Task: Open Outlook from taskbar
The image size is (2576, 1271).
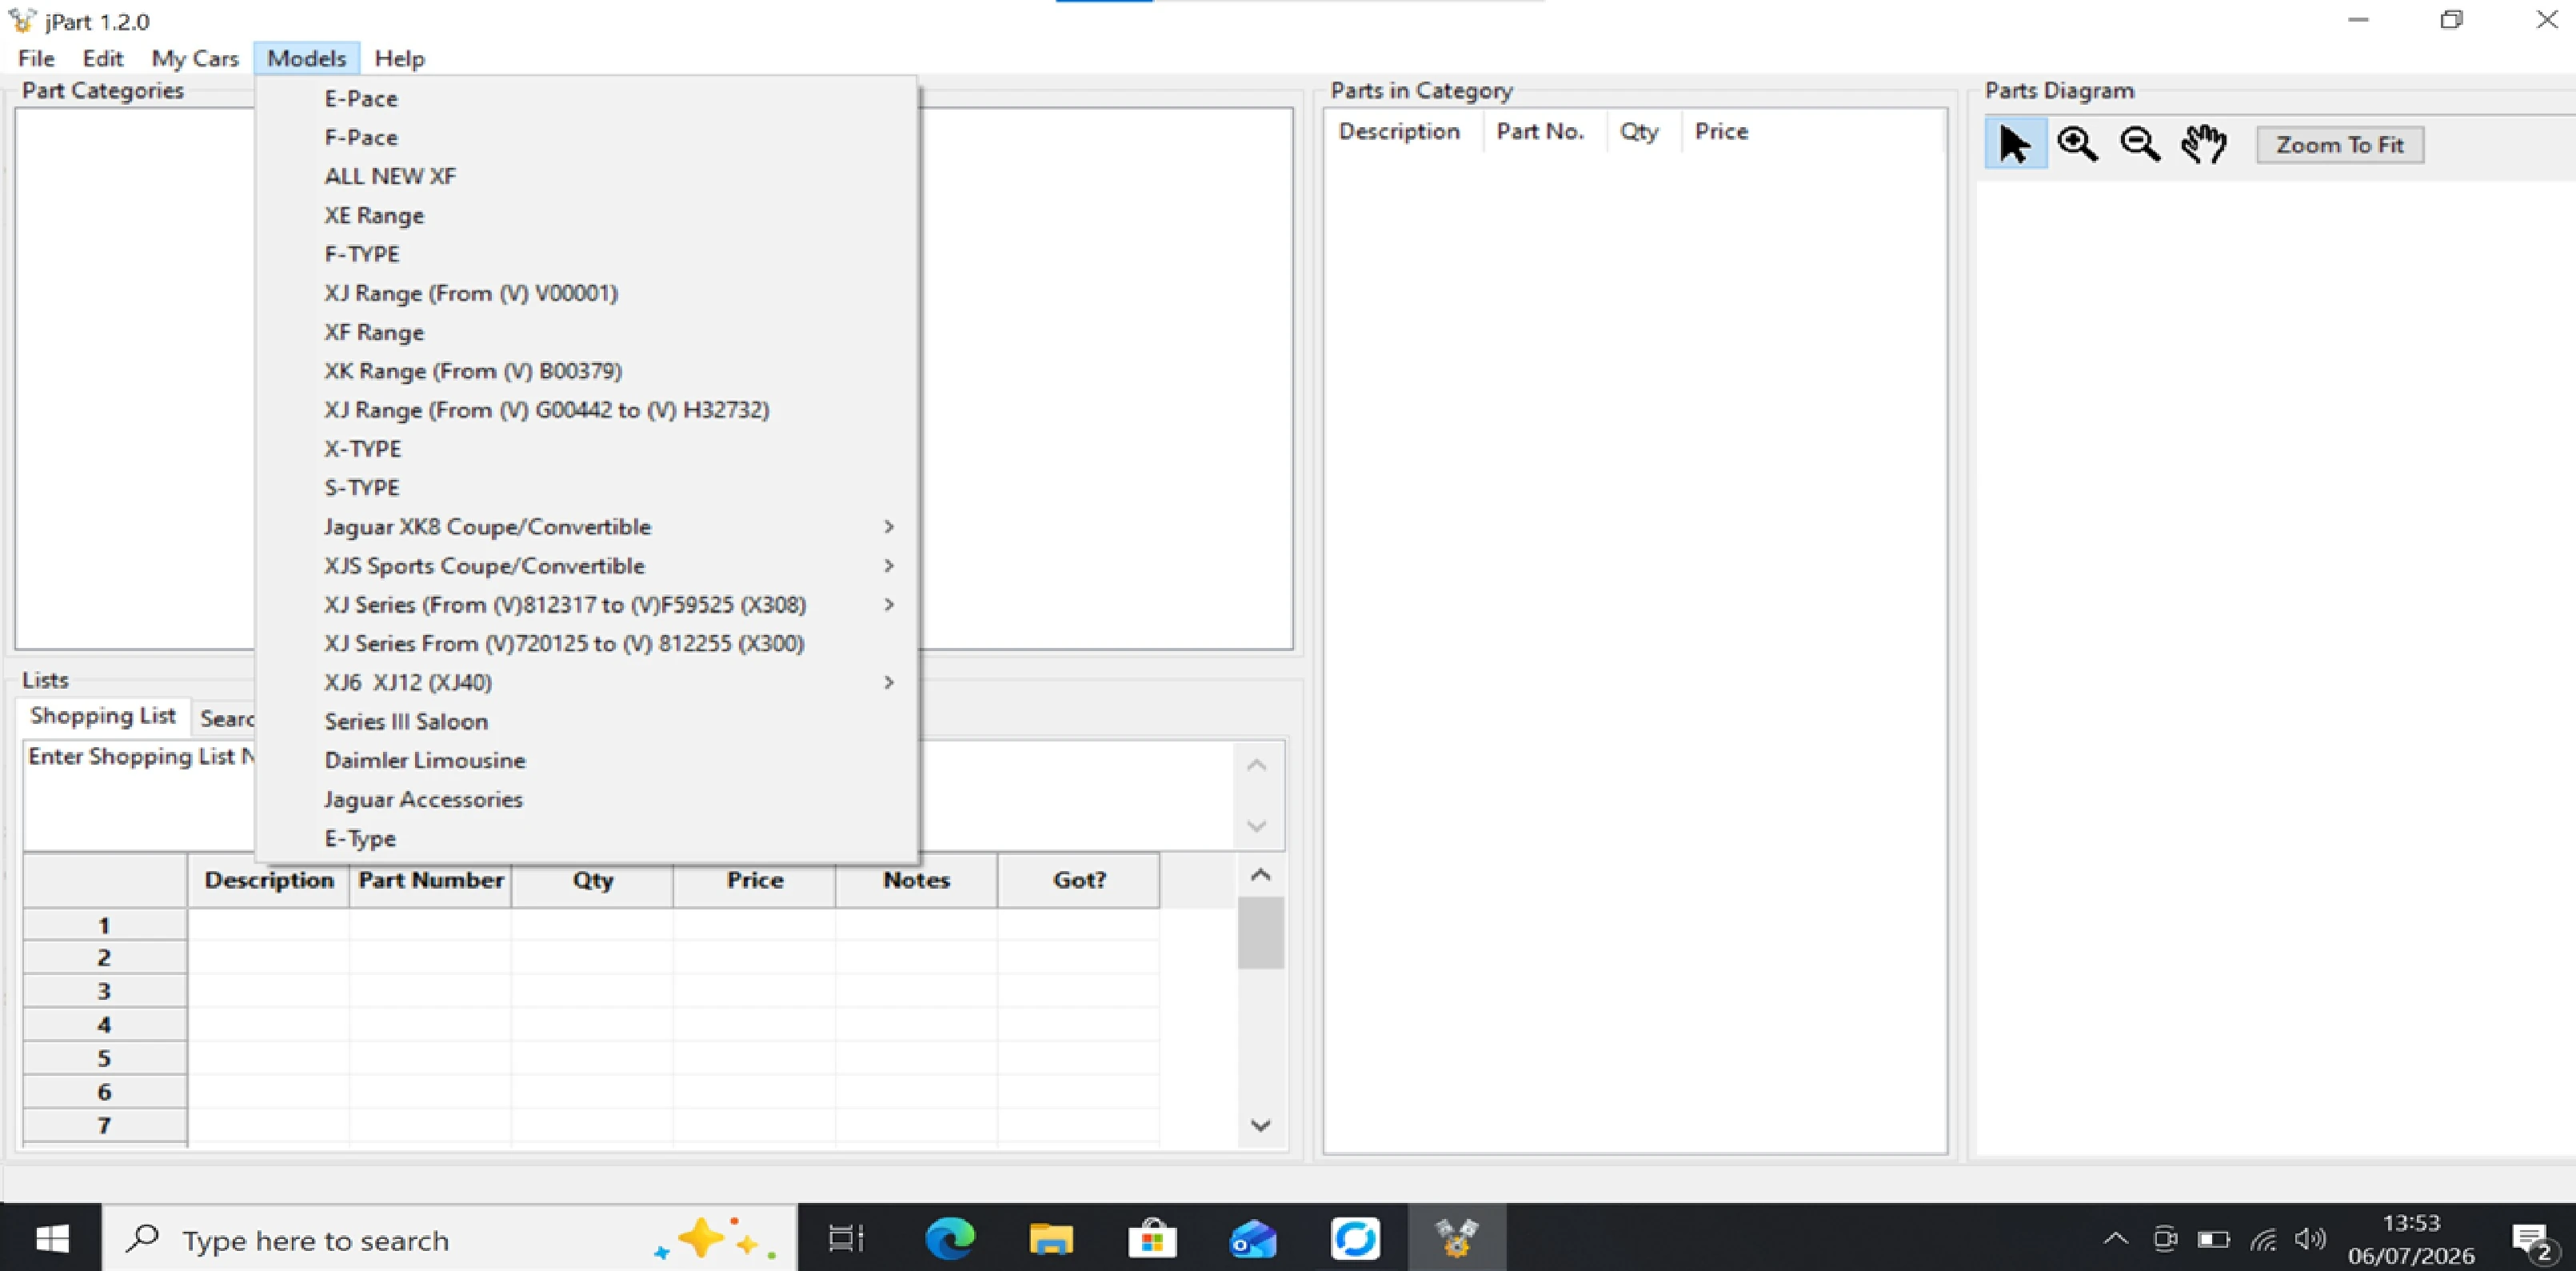Action: 1253,1239
